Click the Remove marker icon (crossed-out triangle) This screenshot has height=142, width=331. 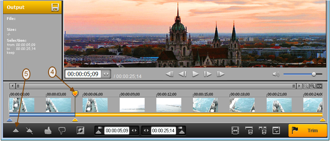click(29, 131)
